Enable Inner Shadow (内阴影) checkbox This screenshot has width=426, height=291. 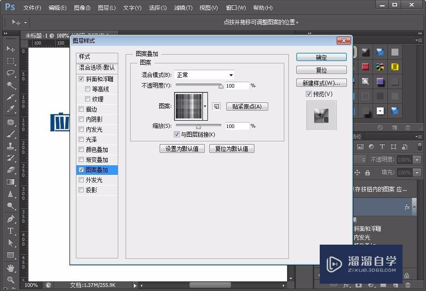point(81,119)
